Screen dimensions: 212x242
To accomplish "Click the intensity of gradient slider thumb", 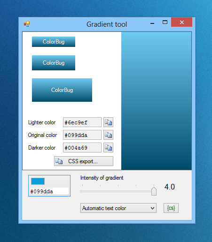I will pos(154,191).
